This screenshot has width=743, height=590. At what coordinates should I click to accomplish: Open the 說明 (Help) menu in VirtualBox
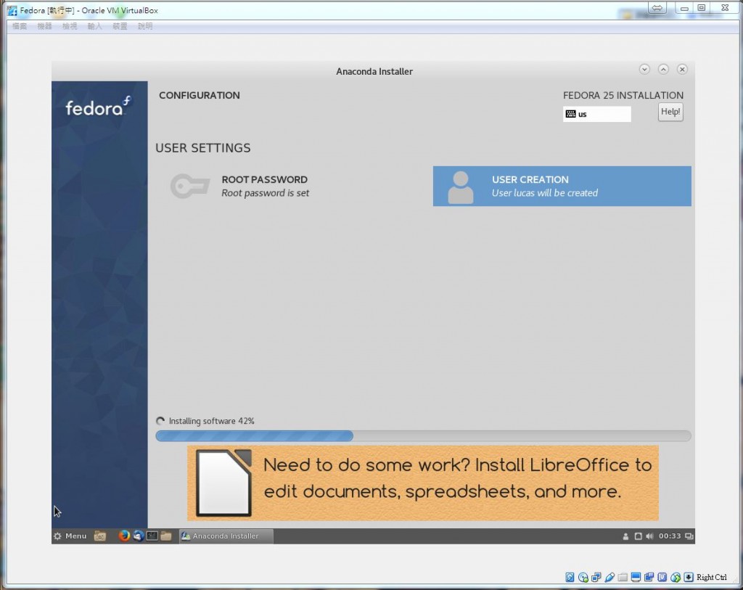[145, 26]
